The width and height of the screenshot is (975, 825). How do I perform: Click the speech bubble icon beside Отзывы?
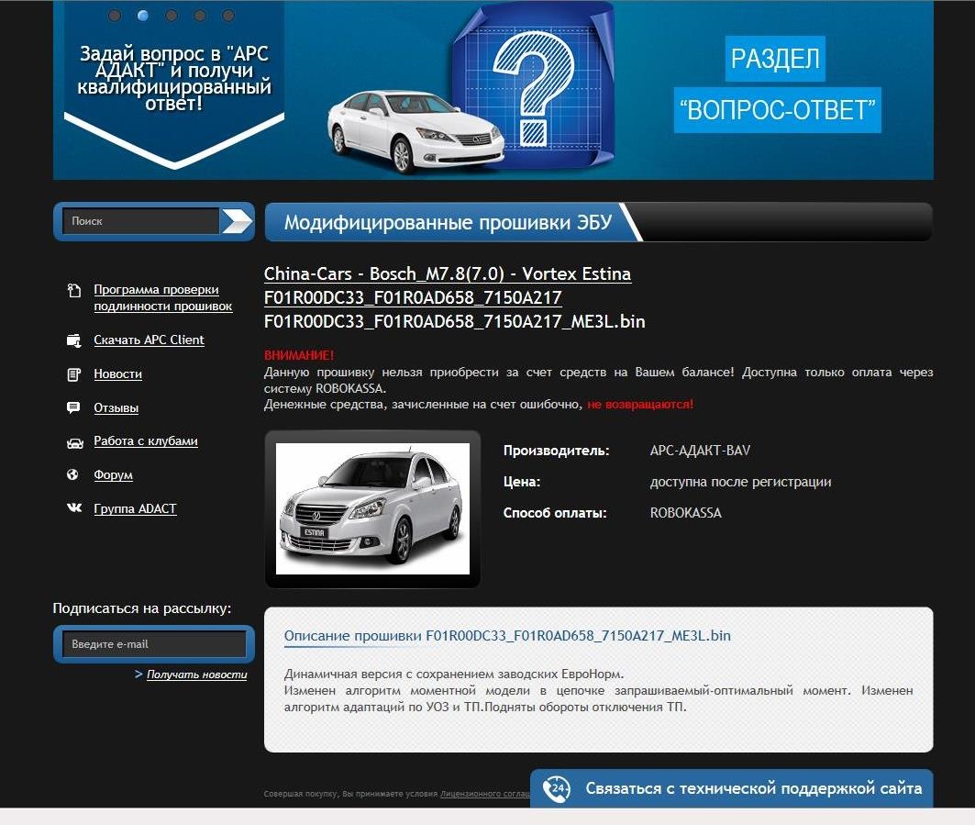pyautogui.click(x=73, y=408)
